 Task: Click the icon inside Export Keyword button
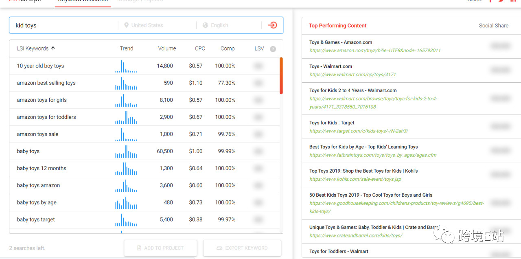point(219,248)
